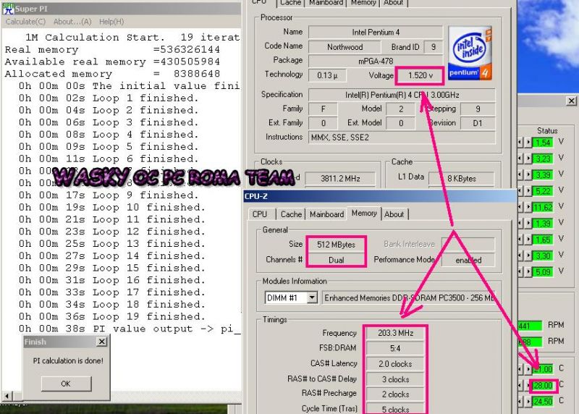This screenshot has width=579, height=414.
Task: Click the right arrow beside the 3.30 V reading
Action: pos(528,255)
